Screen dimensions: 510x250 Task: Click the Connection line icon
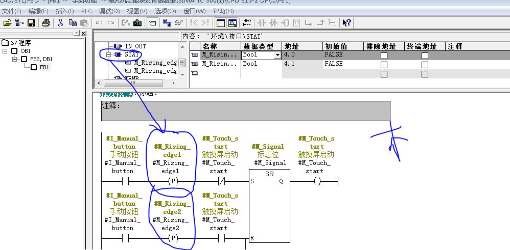pyautogui.click(x=332, y=23)
